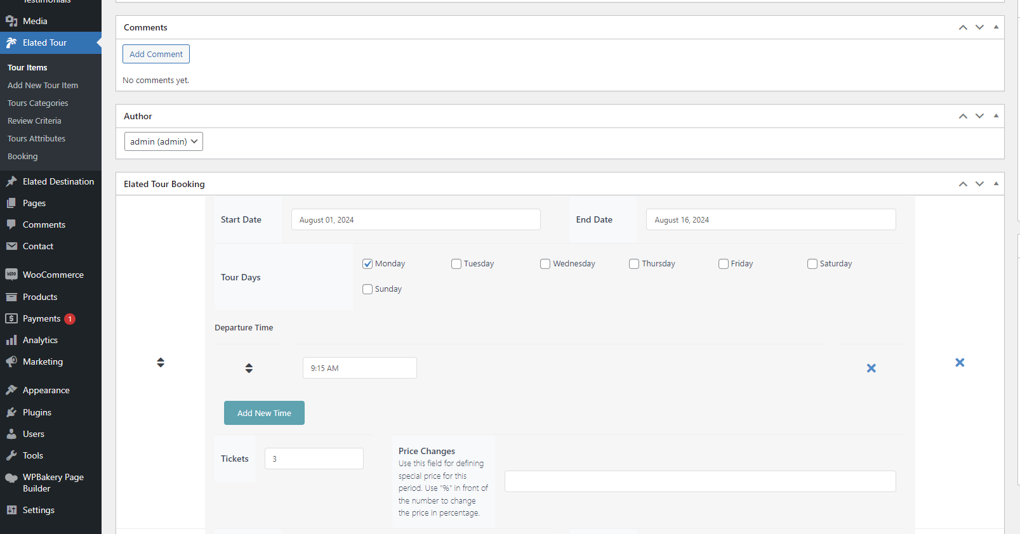Enable the Sunday tour day
This screenshot has width=1020, height=534.
point(368,289)
